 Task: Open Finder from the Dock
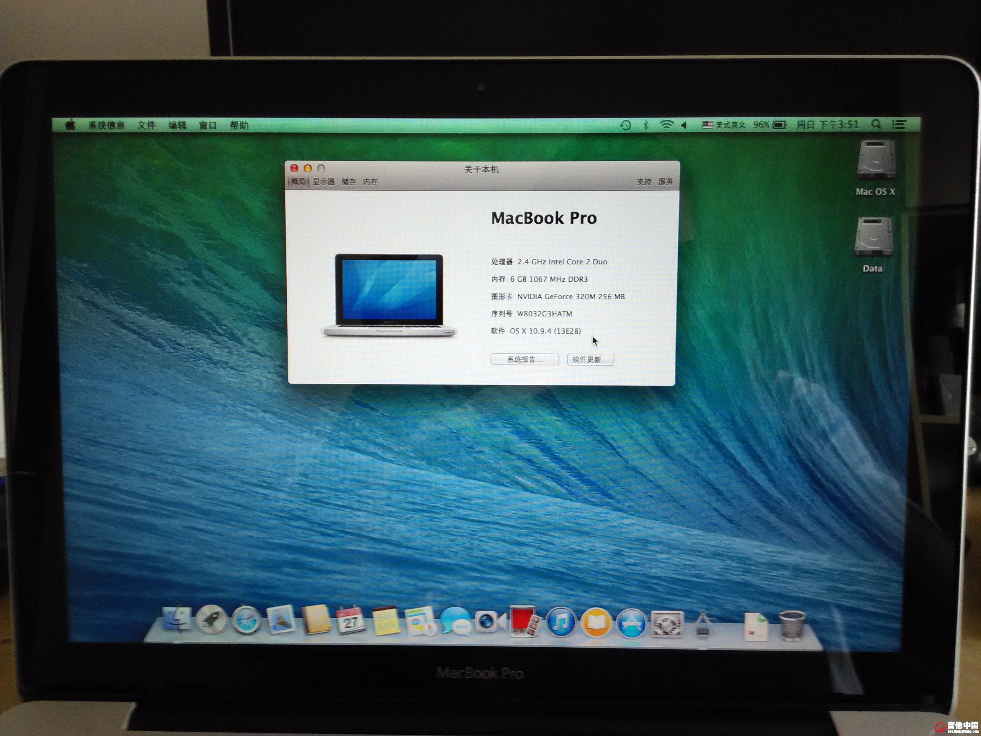[177, 618]
